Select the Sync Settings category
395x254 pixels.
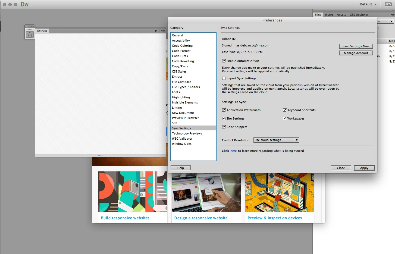pos(193,128)
